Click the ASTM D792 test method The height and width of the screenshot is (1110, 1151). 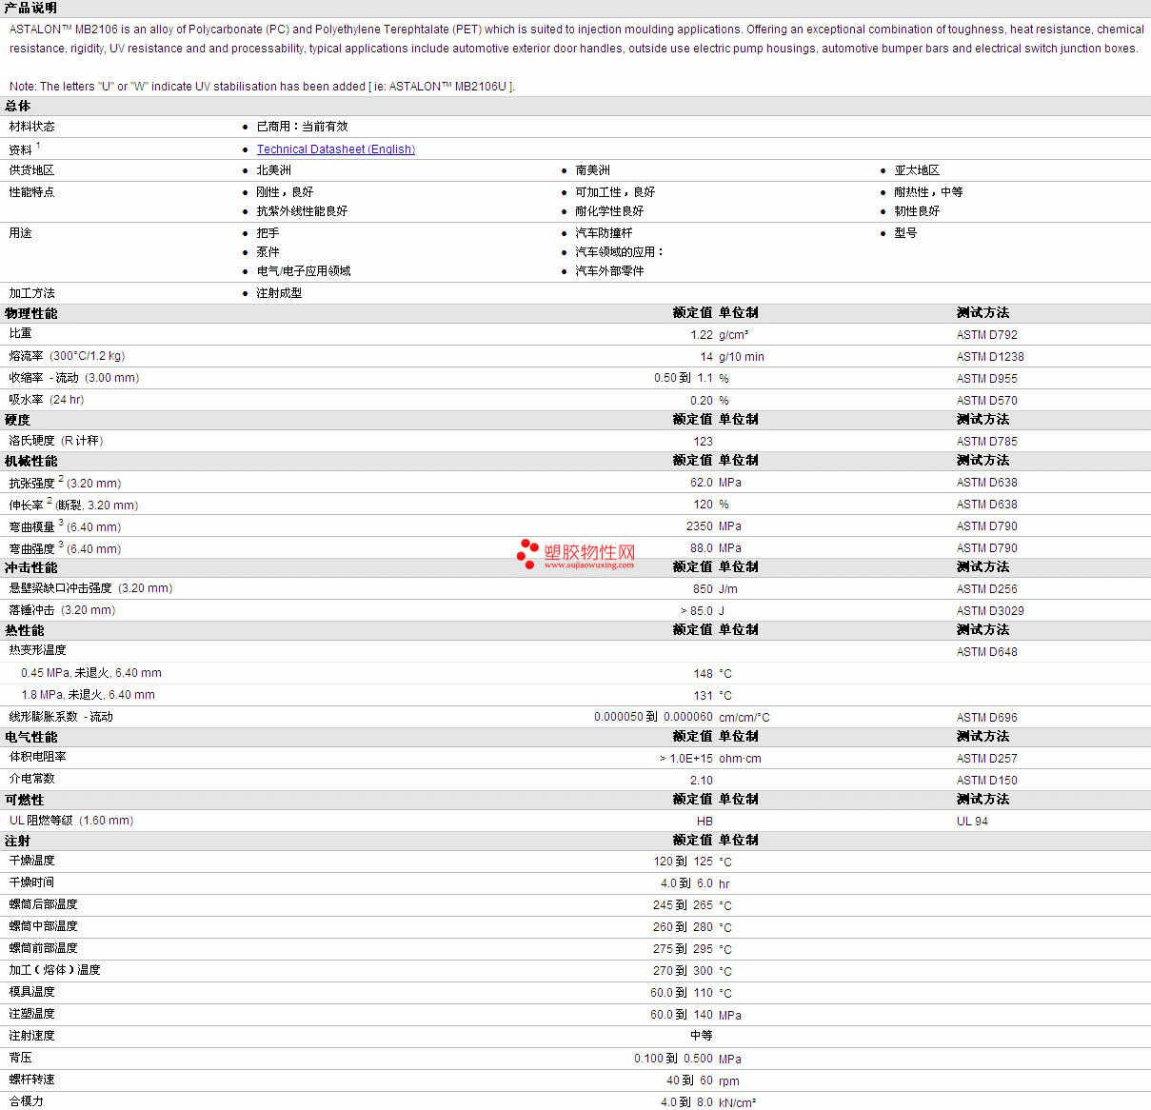[x=986, y=335]
